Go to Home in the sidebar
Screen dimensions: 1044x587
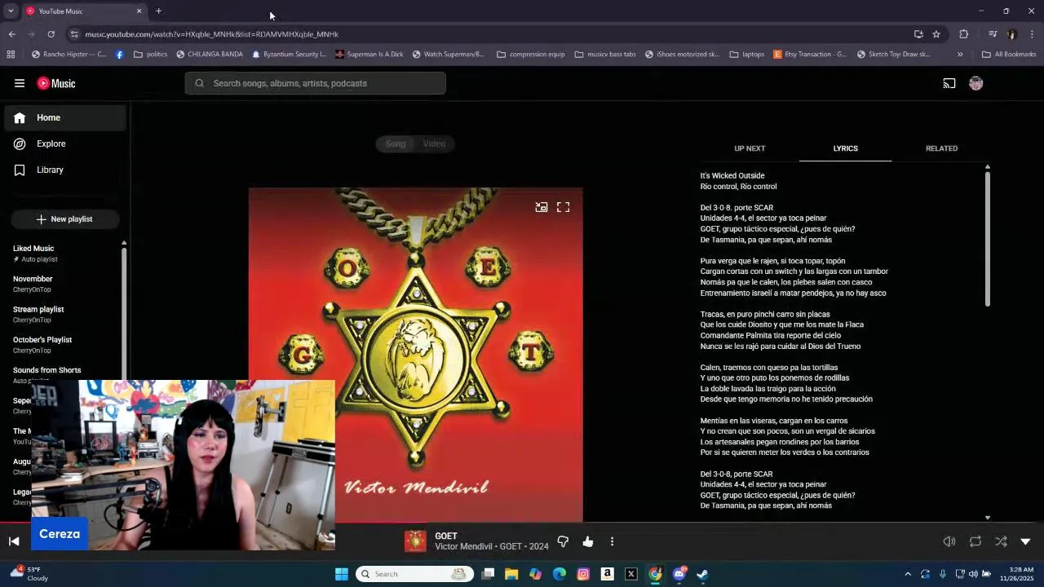[x=65, y=117]
